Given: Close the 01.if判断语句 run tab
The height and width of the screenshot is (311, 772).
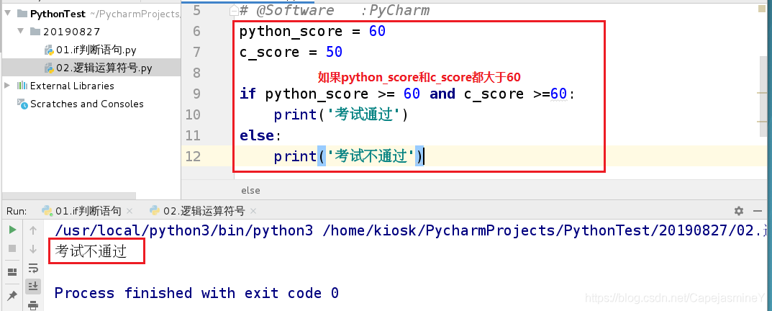Looking at the screenshot, I should 130,211.
